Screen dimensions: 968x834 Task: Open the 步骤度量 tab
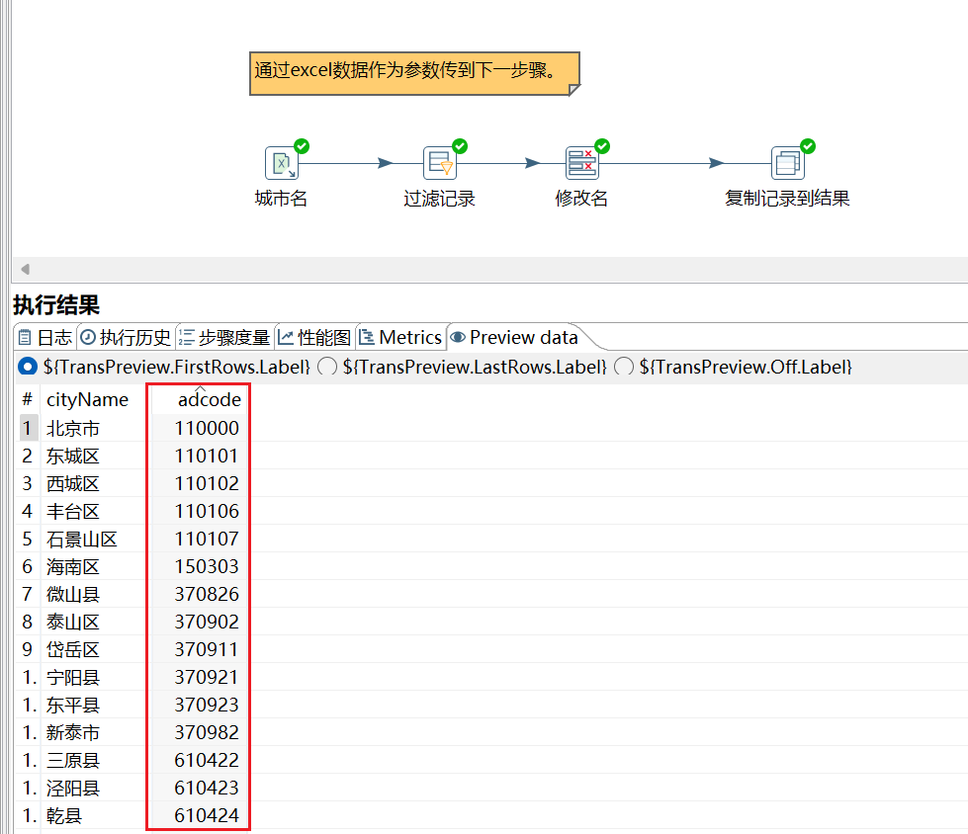[224, 337]
